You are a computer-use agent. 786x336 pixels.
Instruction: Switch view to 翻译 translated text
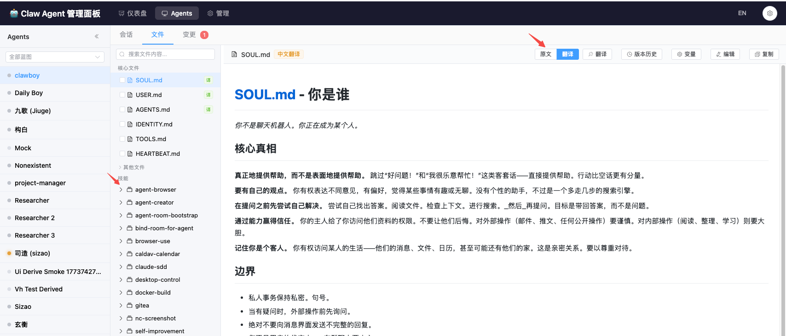coord(568,54)
